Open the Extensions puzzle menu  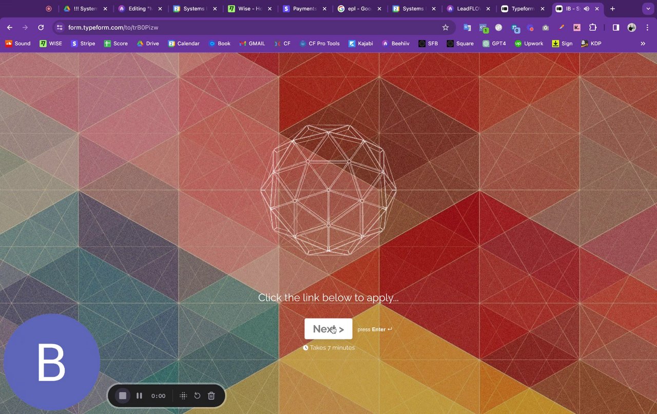point(593,27)
